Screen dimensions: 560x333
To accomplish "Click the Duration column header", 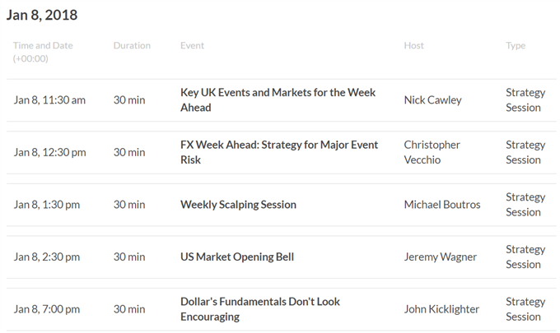I will coord(132,46).
